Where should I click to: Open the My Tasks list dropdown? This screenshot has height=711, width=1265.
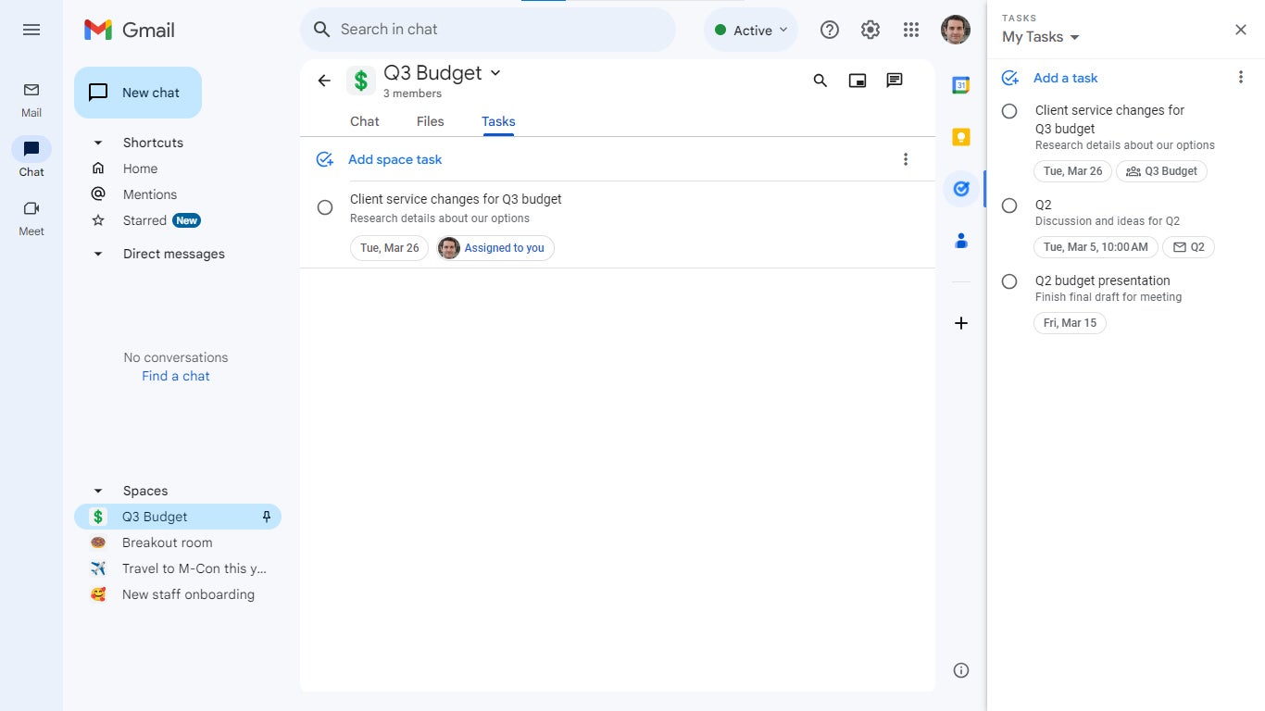[1041, 37]
